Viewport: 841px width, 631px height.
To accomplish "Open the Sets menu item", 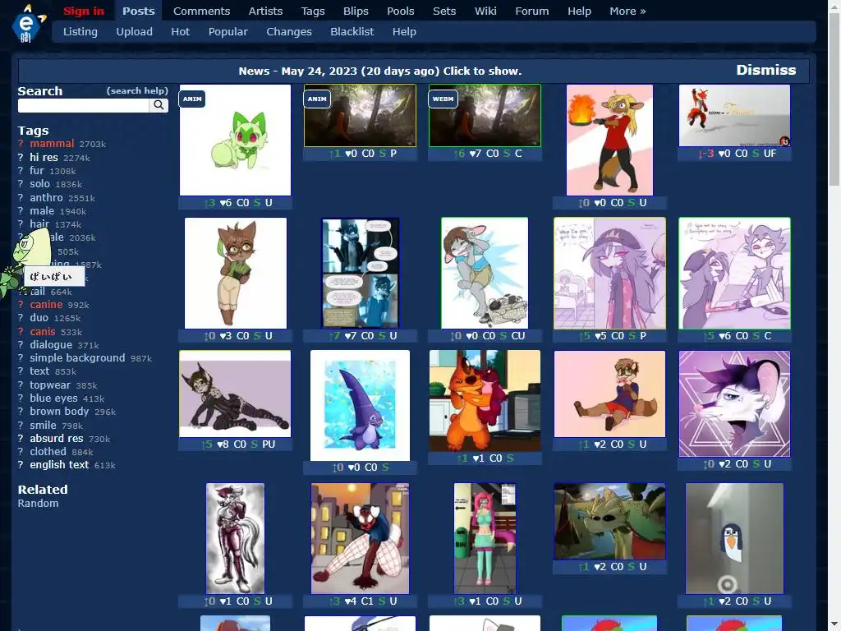I will (x=444, y=11).
